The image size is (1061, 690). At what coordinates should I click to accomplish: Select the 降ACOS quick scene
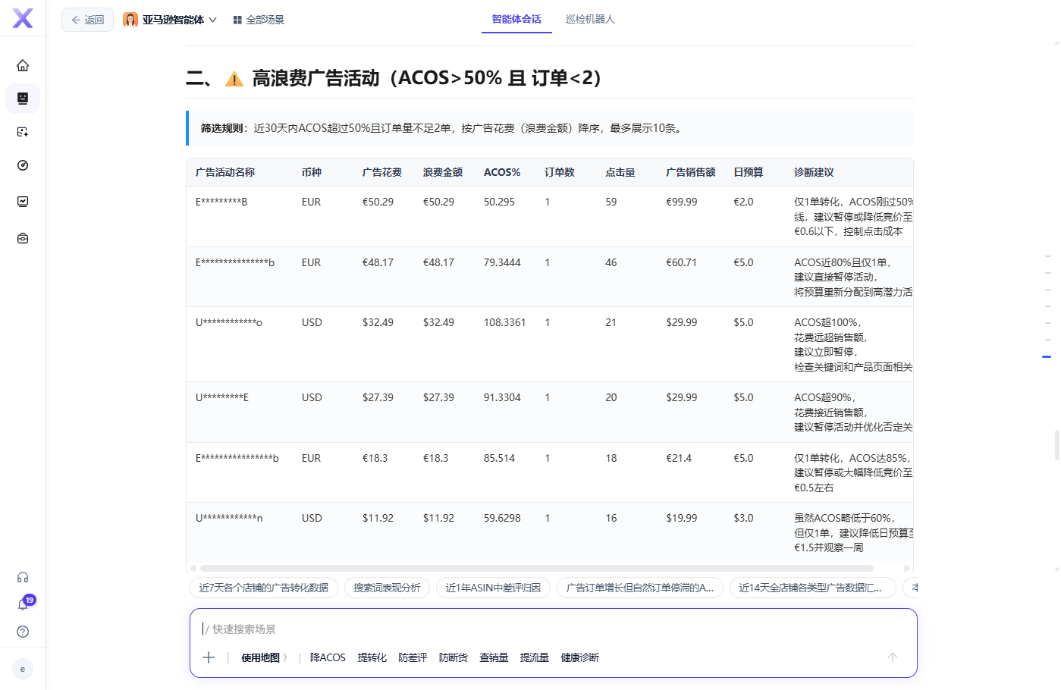(x=328, y=657)
